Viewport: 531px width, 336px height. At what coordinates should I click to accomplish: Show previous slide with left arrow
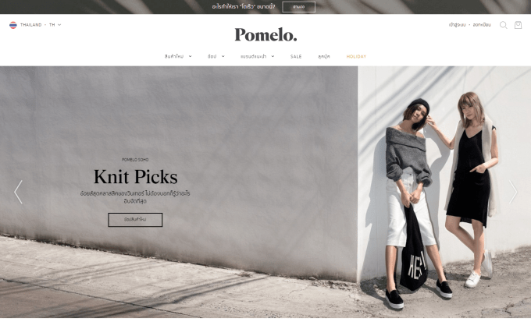click(x=18, y=192)
